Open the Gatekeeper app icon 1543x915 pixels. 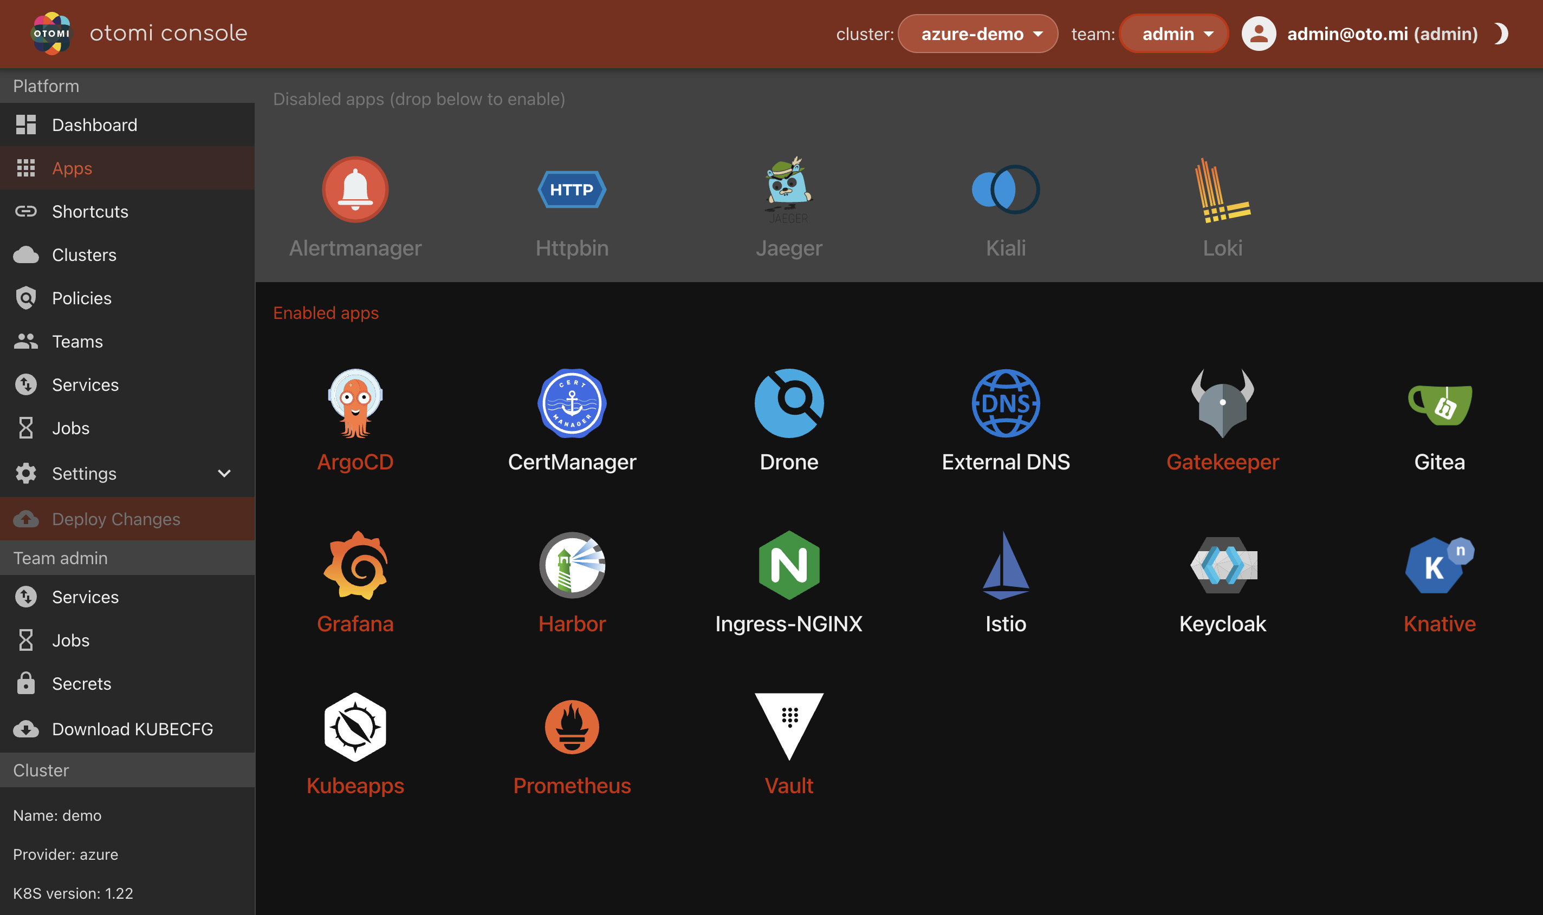[x=1222, y=403]
